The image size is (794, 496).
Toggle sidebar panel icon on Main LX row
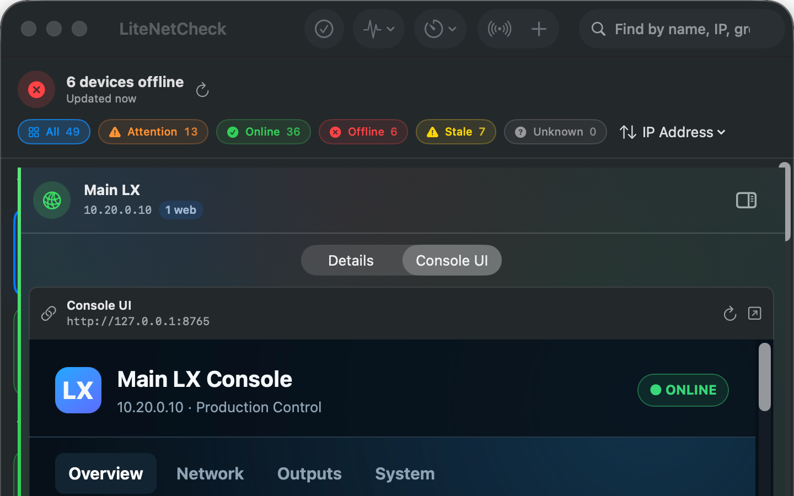pos(746,200)
